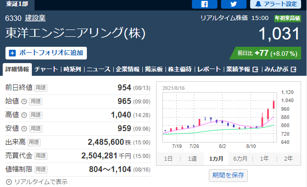Image resolution: width=307 pixels, height=187 pixels.
Task: Click 用語 glossary tag next to 値幅制限
Action: (x=41, y=169)
